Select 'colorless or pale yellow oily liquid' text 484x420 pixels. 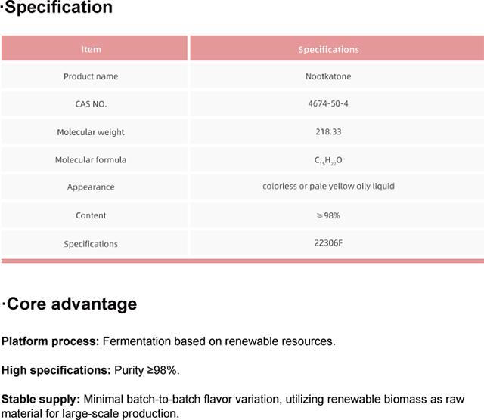tap(328, 187)
